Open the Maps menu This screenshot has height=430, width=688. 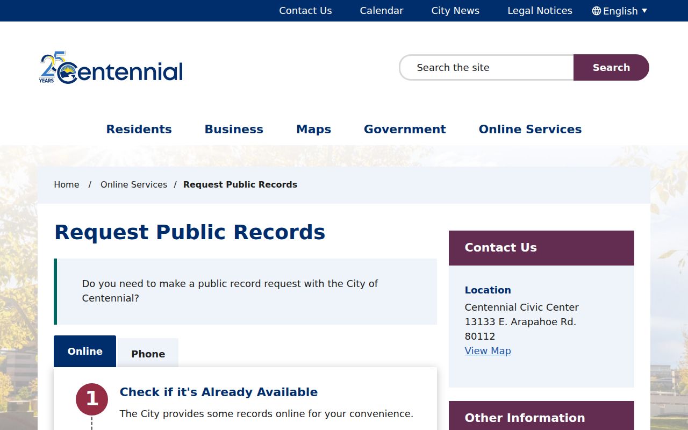[313, 129]
